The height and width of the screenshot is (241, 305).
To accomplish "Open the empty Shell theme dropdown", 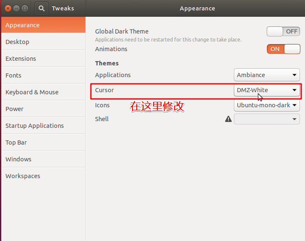I will (x=267, y=119).
